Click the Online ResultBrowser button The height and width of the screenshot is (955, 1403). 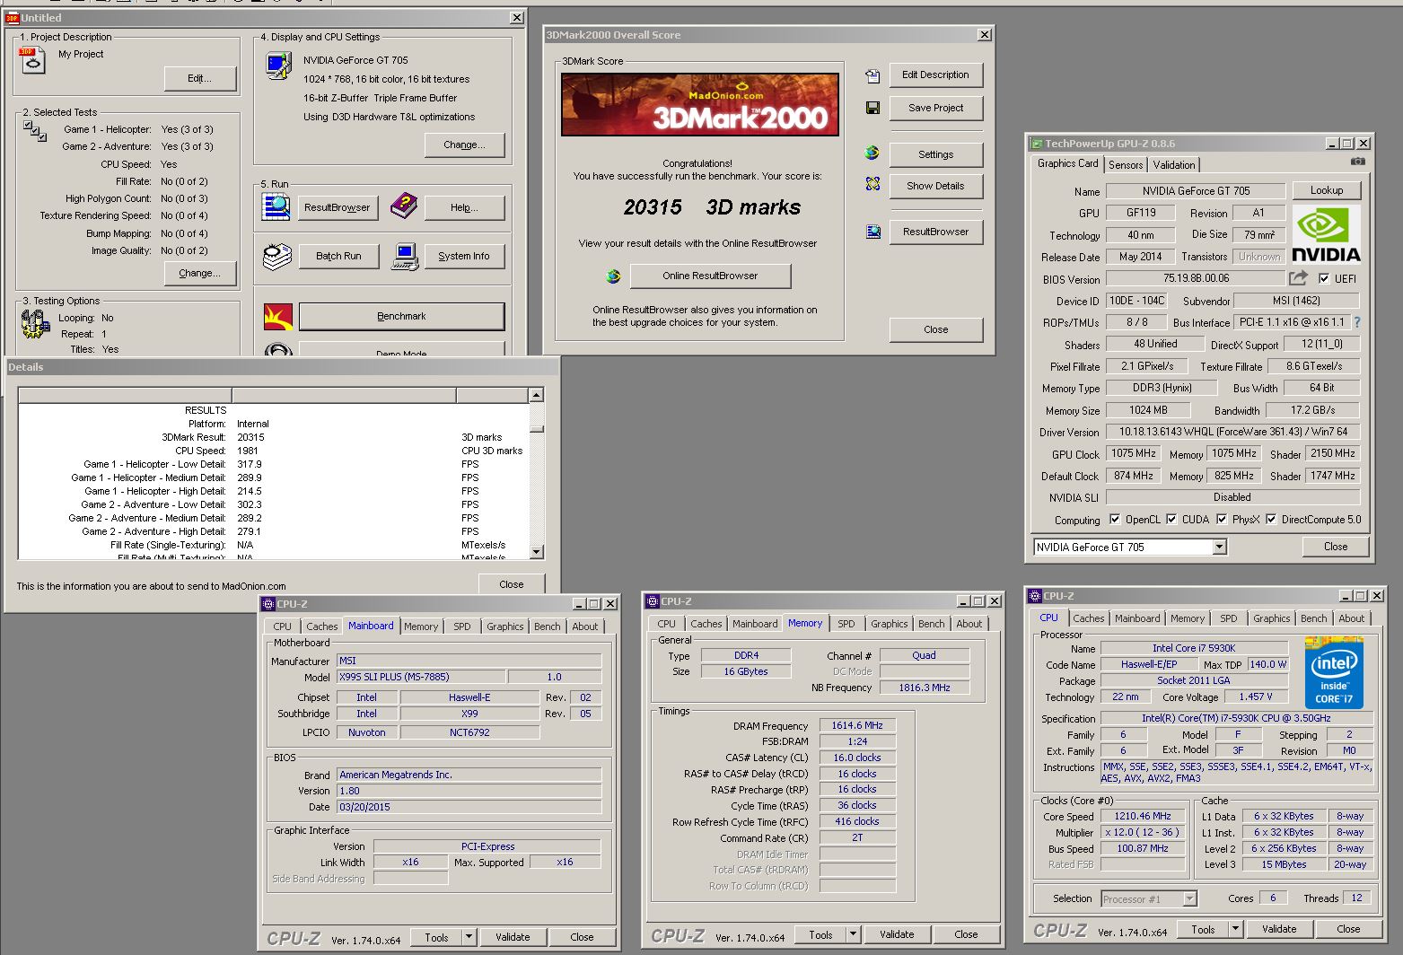coord(710,276)
